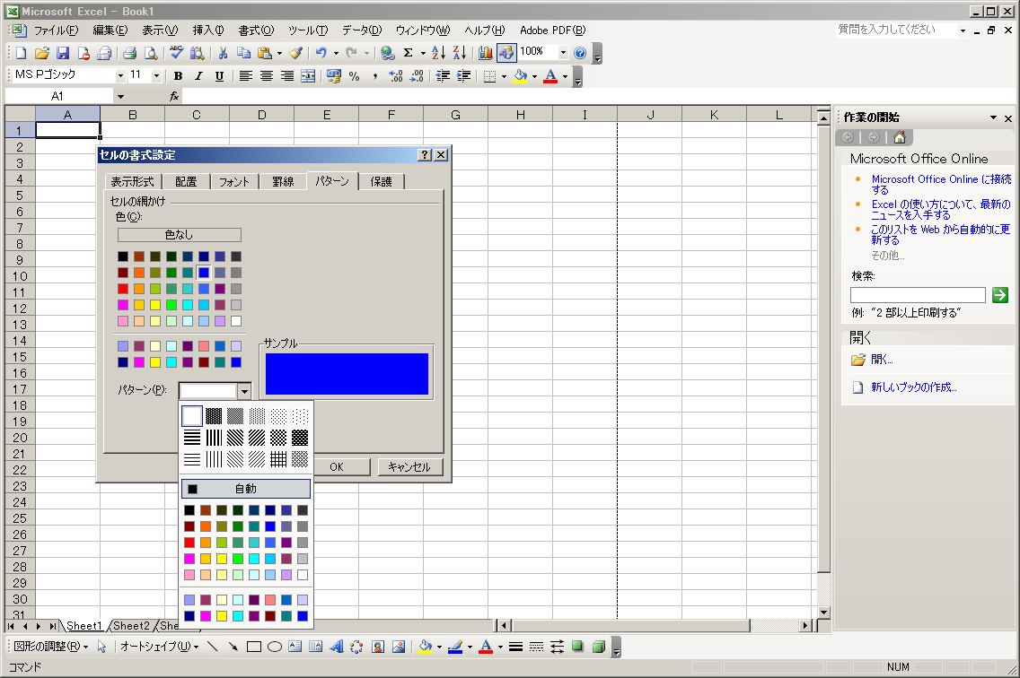Select the WordArt icon in drawing toolbar

click(x=336, y=647)
